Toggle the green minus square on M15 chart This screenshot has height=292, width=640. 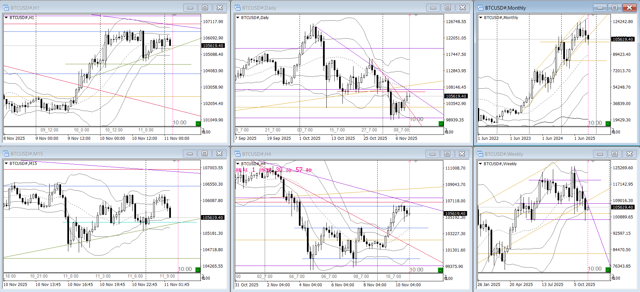tap(198, 270)
